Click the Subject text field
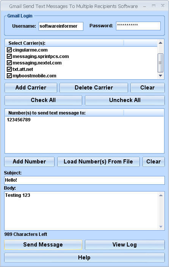Viewport: 169px width, 267px height. (x=84, y=180)
